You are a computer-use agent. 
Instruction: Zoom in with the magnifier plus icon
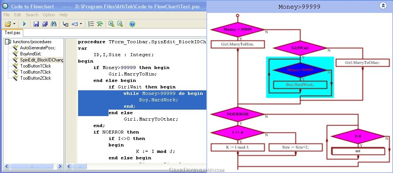click(x=111, y=24)
